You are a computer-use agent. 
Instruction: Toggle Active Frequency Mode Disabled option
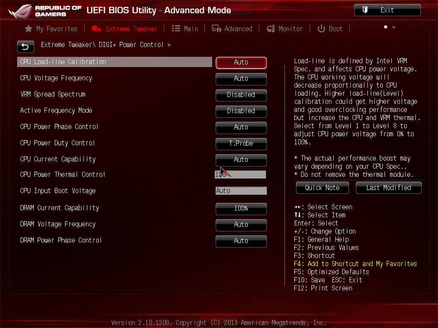click(x=241, y=111)
